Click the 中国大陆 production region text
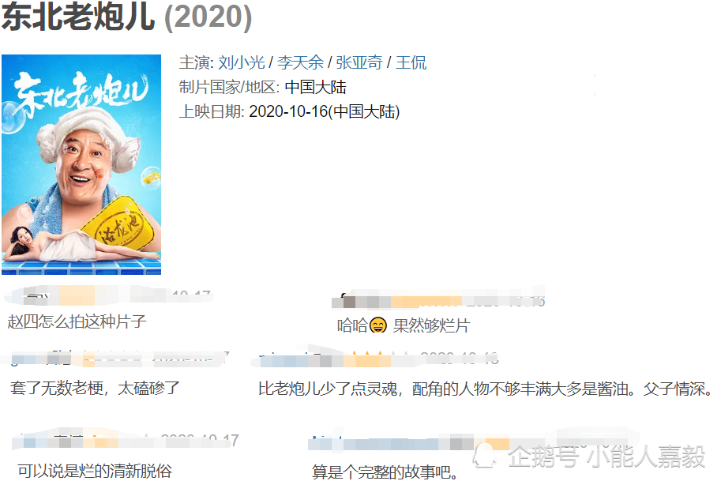721x481 pixels. (315, 88)
